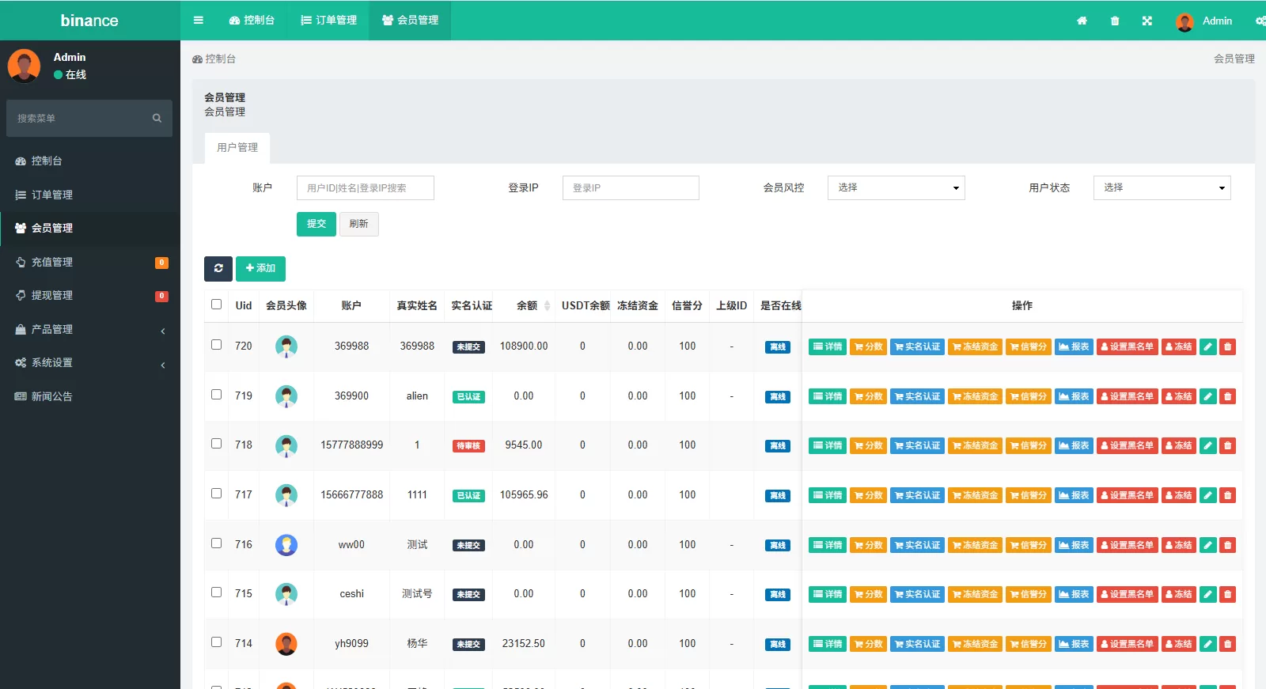Select the checkbox for Uid 715 row
Screen dimensions: 1266x689
coord(216,592)
